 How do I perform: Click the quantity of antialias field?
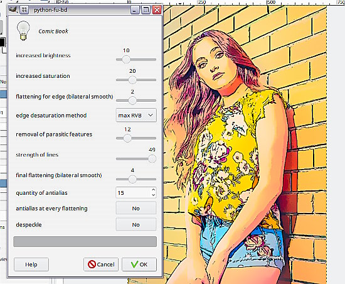[133, 193]
